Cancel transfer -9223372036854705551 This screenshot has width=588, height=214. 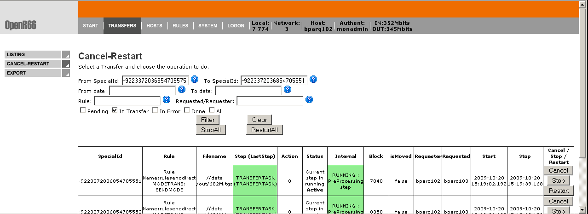point(559,170)
